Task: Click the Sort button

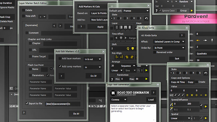Action: (x=177, y=59)
